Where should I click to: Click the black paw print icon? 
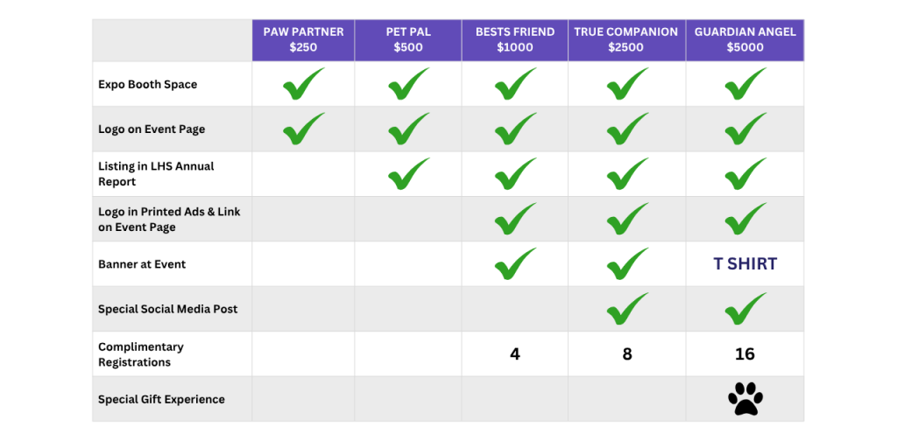tap(745, 399)
